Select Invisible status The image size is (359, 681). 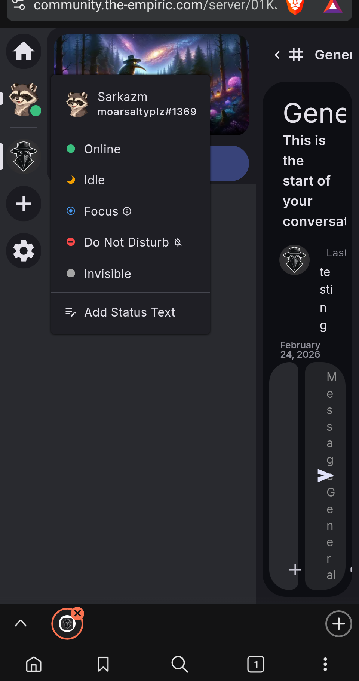coord(131,274)
